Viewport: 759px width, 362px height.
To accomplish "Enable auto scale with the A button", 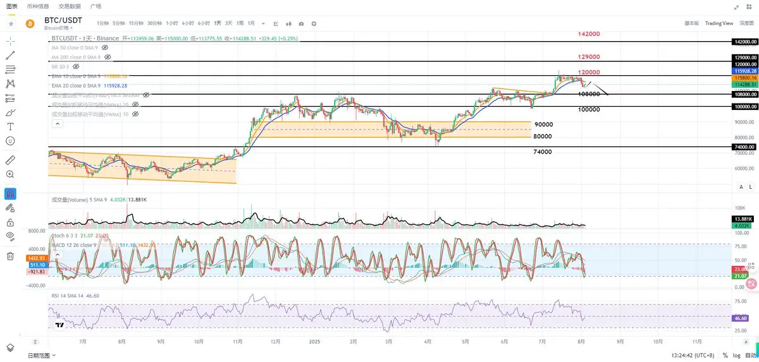I will tap(742, 187).
